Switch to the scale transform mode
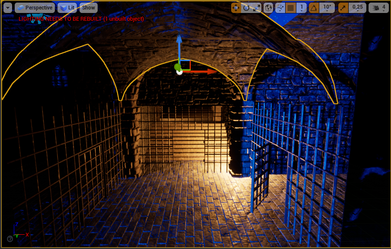This screenshot has height=249, width=391. point(257,8)
